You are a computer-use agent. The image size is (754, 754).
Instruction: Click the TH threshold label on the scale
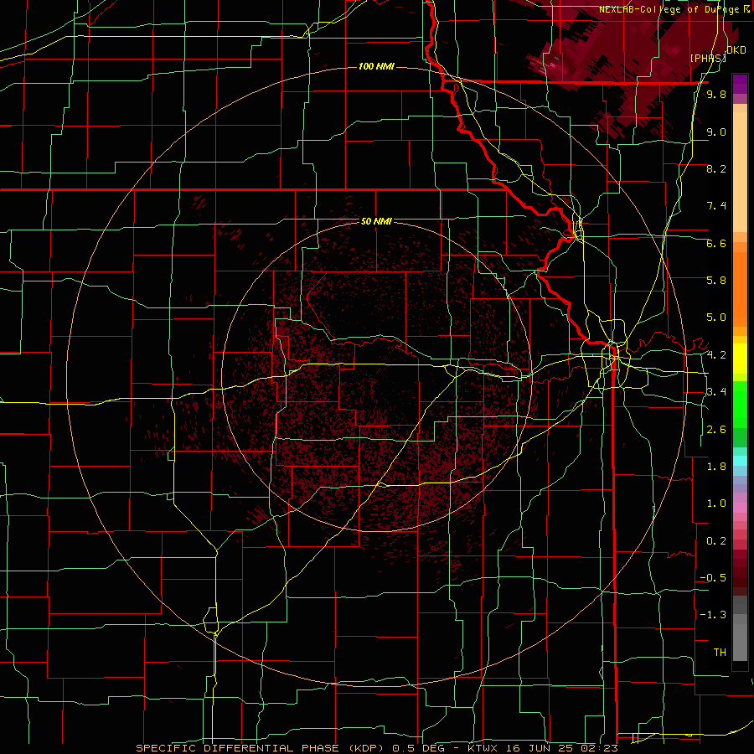(720, 653)
